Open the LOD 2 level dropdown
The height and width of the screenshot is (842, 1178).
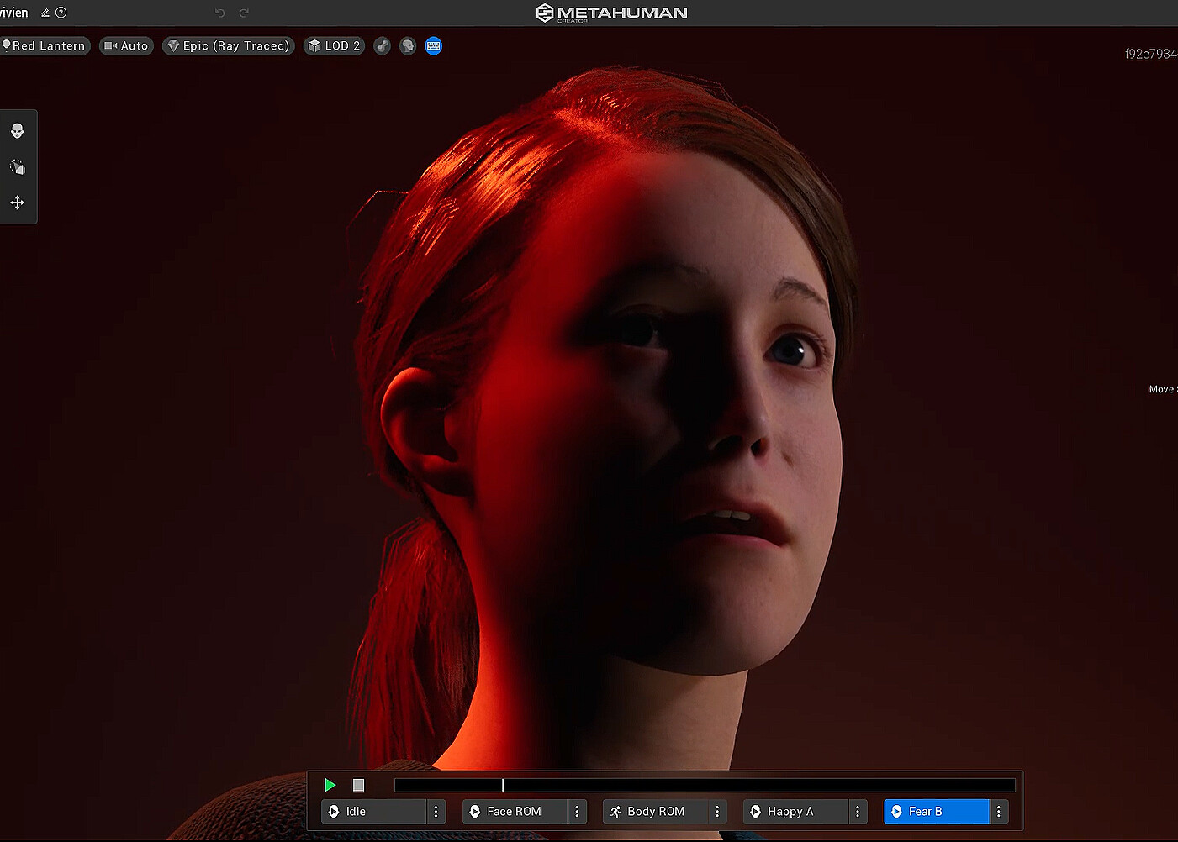point(335,46)
